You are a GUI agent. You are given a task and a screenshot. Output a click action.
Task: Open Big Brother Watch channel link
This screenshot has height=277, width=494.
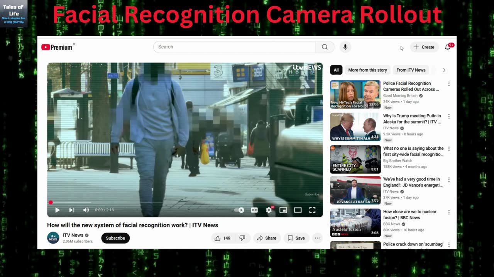point(398,161)
